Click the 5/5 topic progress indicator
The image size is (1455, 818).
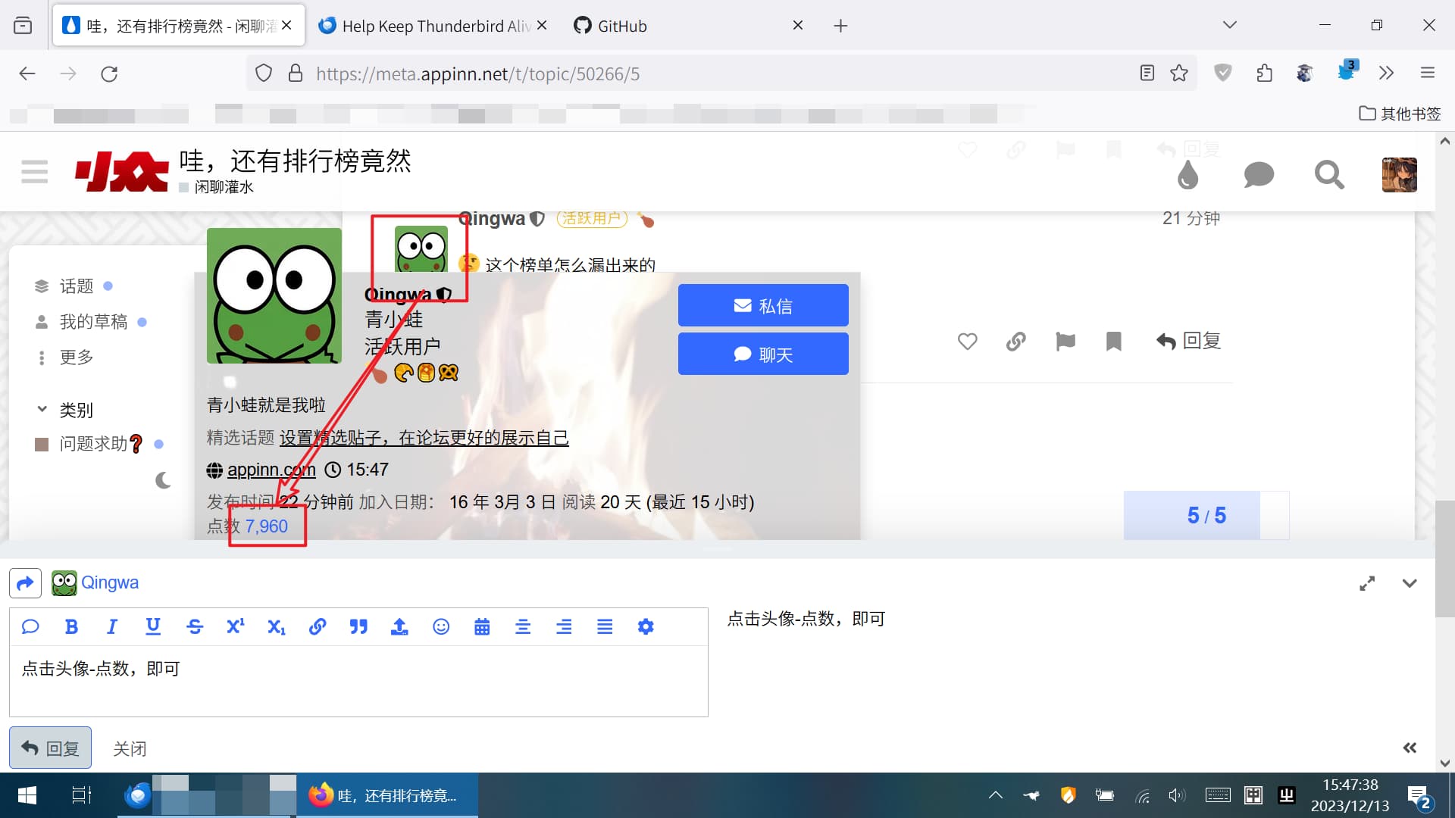click(x=1206, y=516)
